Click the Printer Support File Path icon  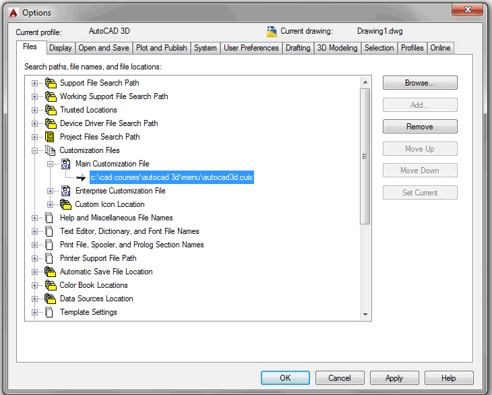[x=50, y=258]
